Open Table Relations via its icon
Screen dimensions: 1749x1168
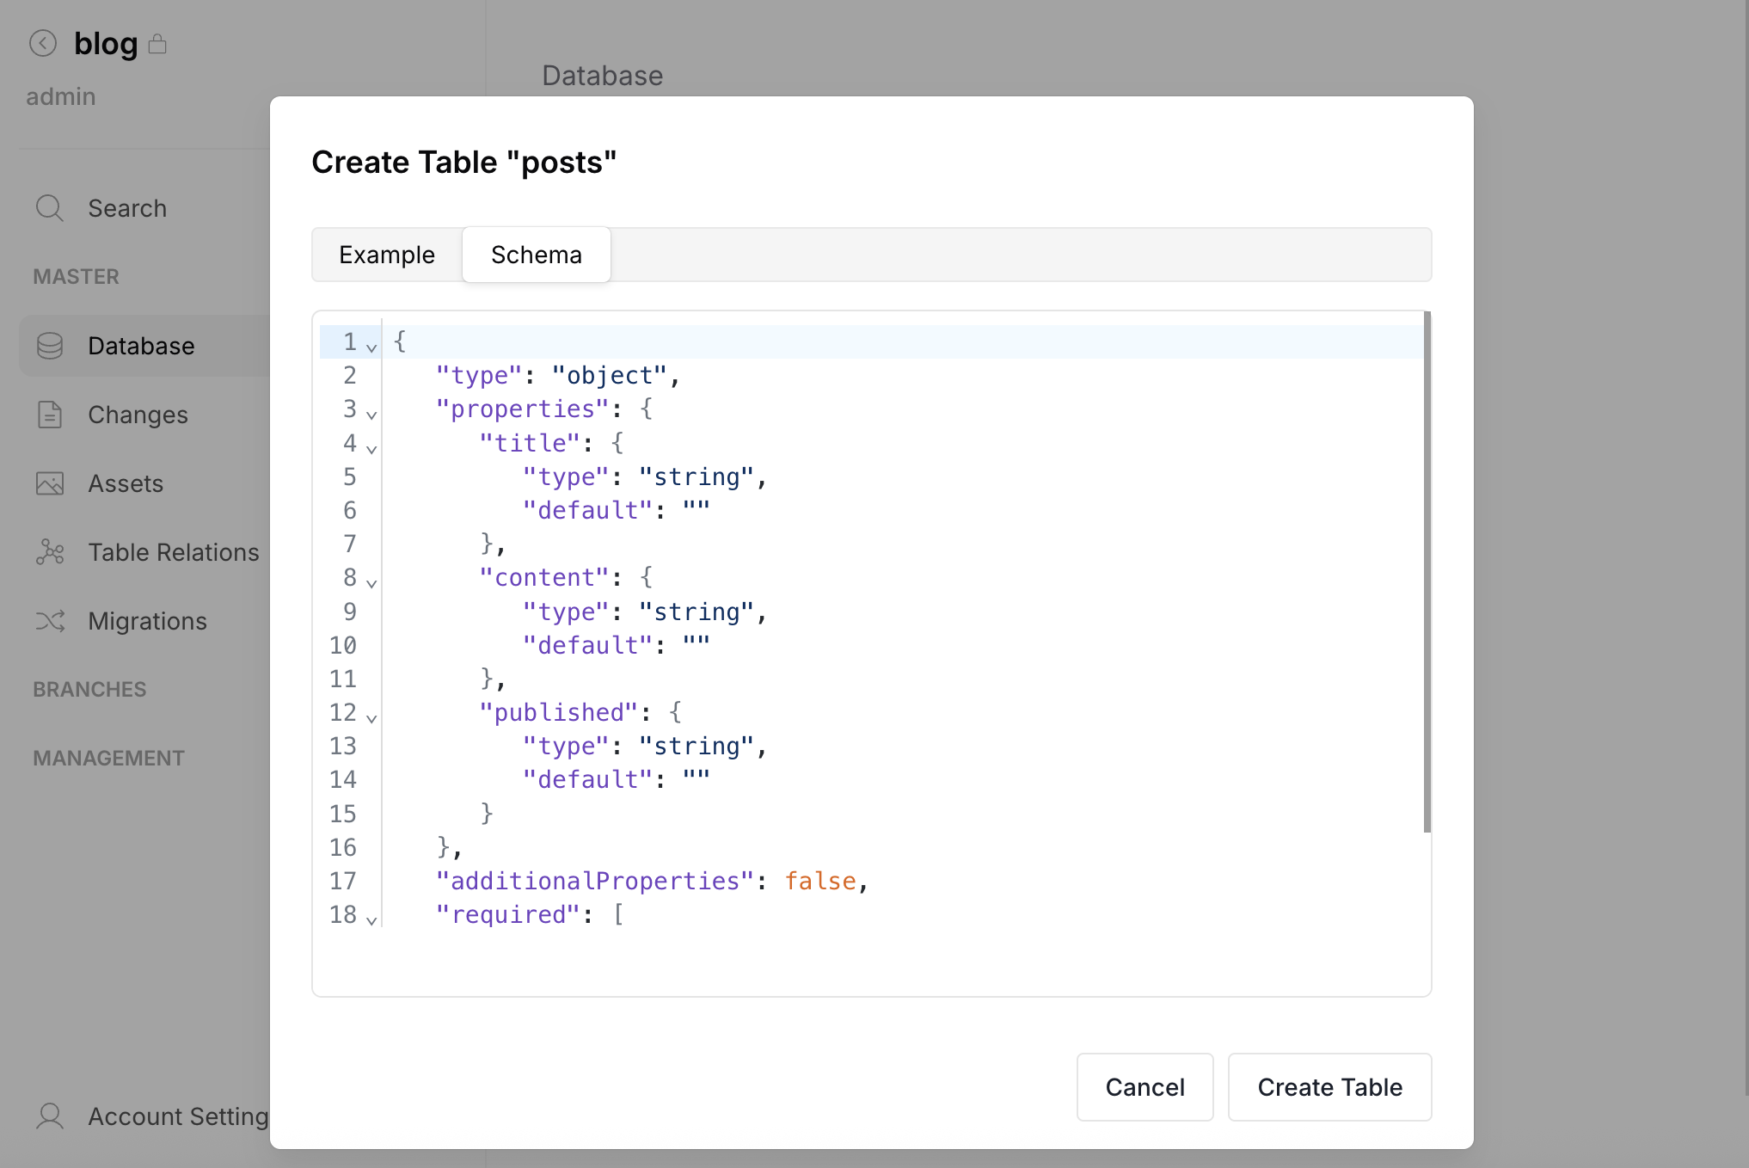(x=50, y=552)
